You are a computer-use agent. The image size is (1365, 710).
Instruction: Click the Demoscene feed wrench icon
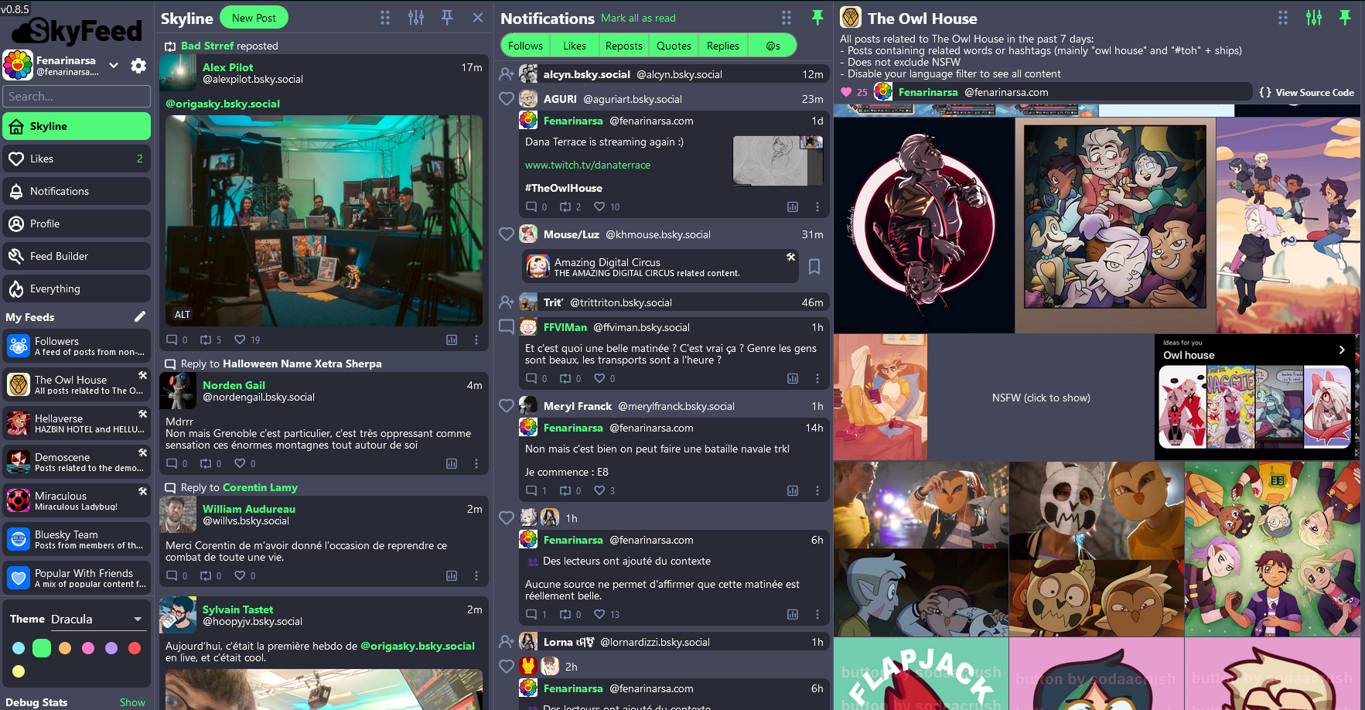pos(142,452)
